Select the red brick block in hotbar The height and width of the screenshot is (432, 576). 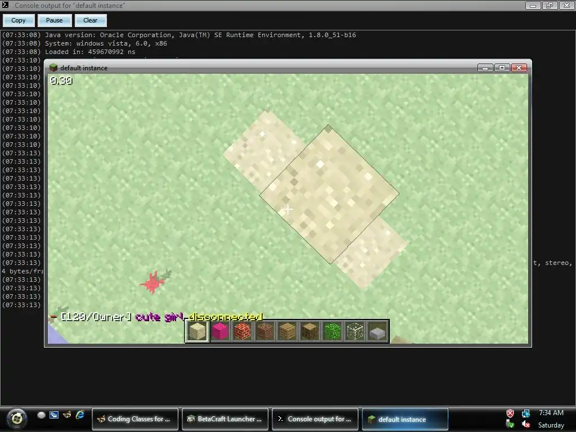pos(242,332)
